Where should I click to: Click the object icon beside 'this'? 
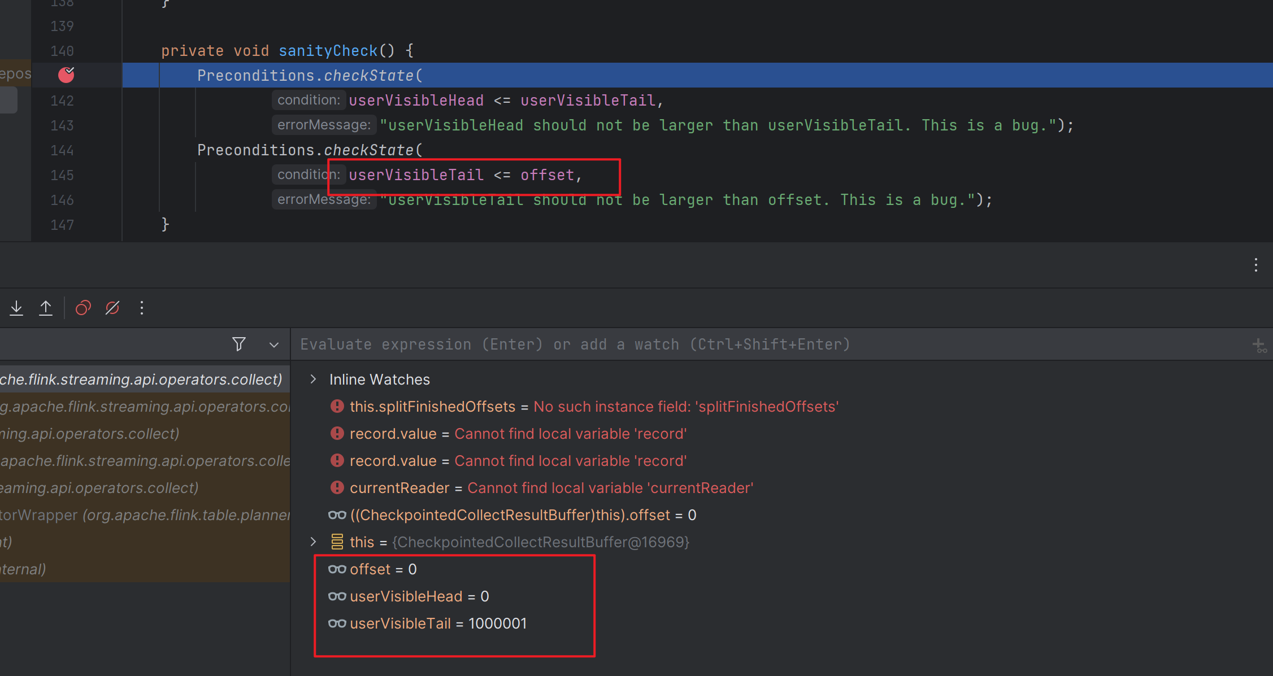click(x=337, y=542)
